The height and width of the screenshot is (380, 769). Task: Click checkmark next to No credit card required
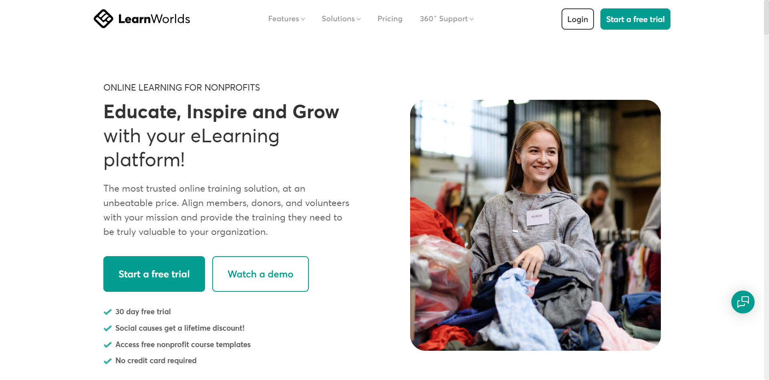tap(107, 361)
